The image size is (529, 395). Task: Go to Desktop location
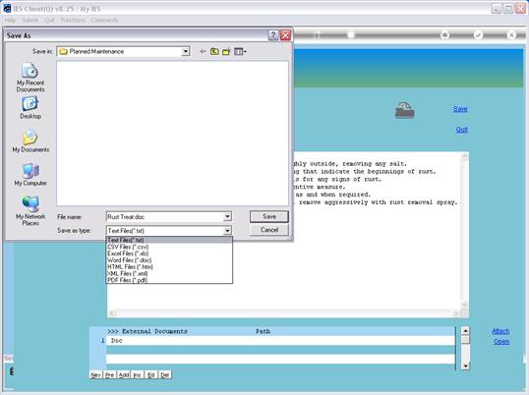click(x=30, y=108)
